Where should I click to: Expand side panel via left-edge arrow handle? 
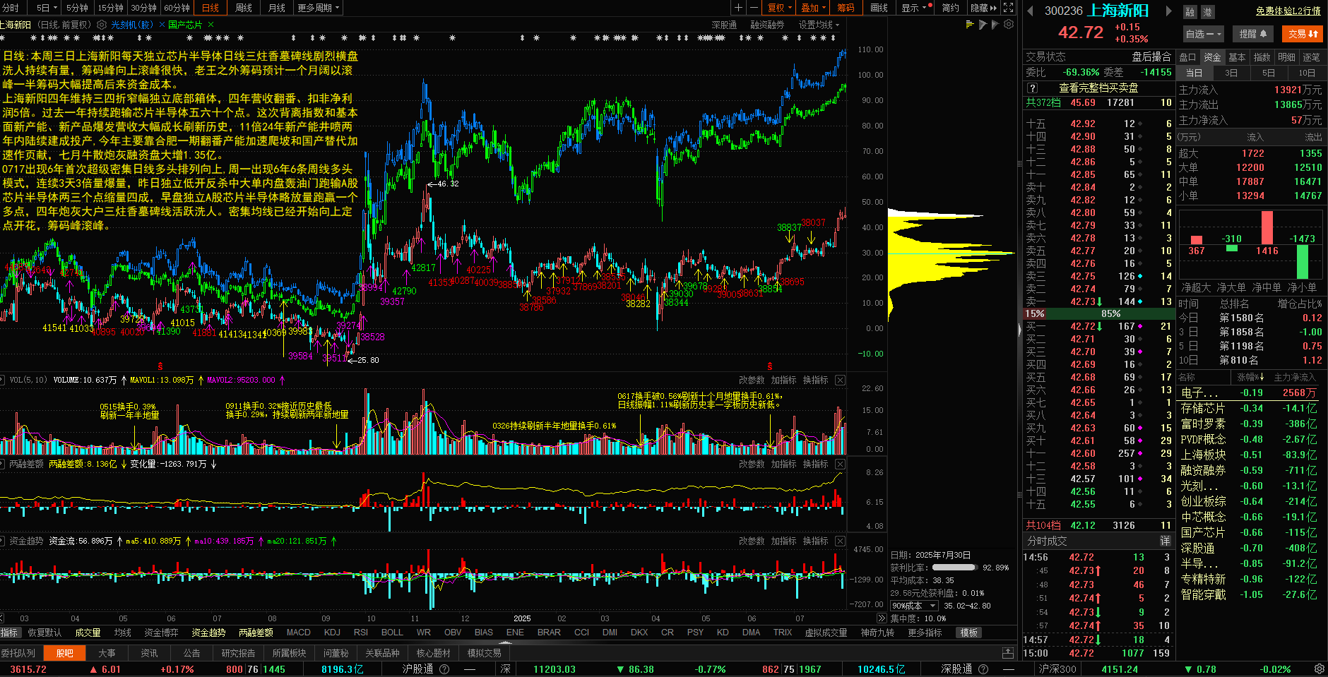click(1019, 329)
